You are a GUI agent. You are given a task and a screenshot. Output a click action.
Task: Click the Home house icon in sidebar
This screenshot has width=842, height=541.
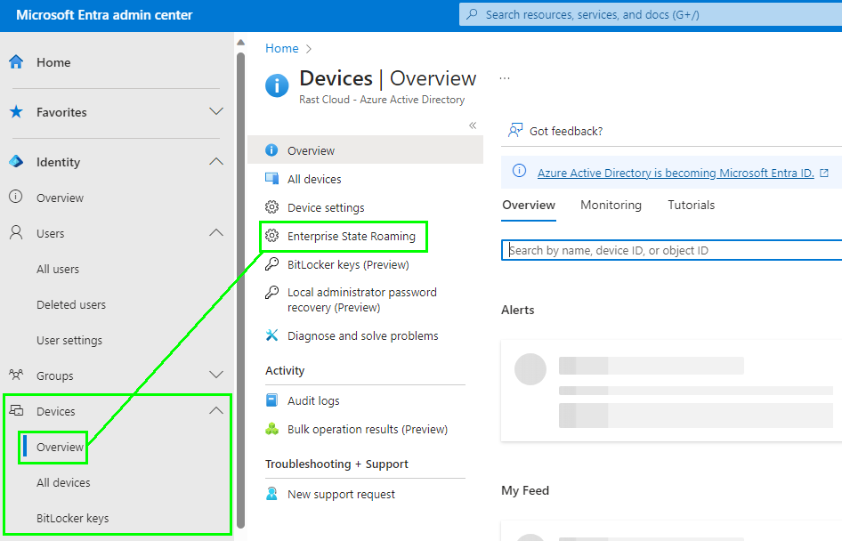[16, 62]
